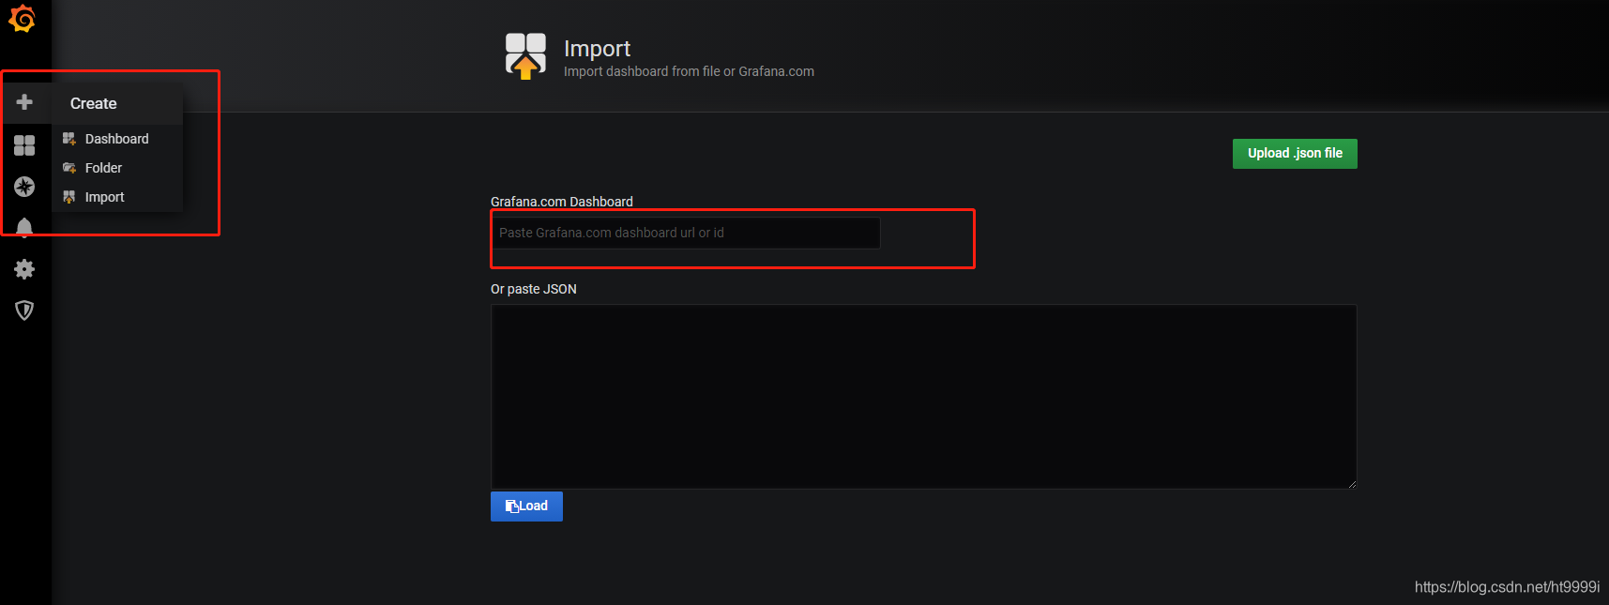Select Import from the Create menu
The image size is (1609, 605).
pyautogui.click(x=117, y=197)
